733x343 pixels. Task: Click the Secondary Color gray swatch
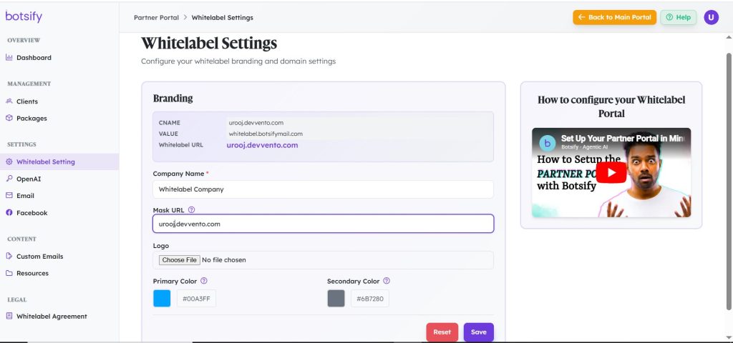point(336,298)
